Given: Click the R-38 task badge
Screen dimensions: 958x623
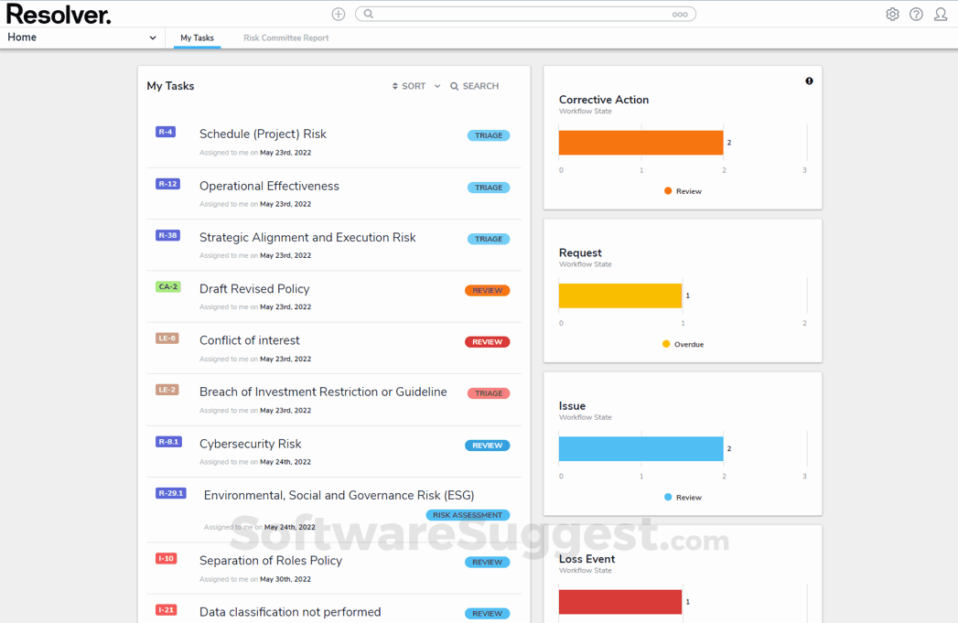Looking at the screenshot, I should pos(168,235).
